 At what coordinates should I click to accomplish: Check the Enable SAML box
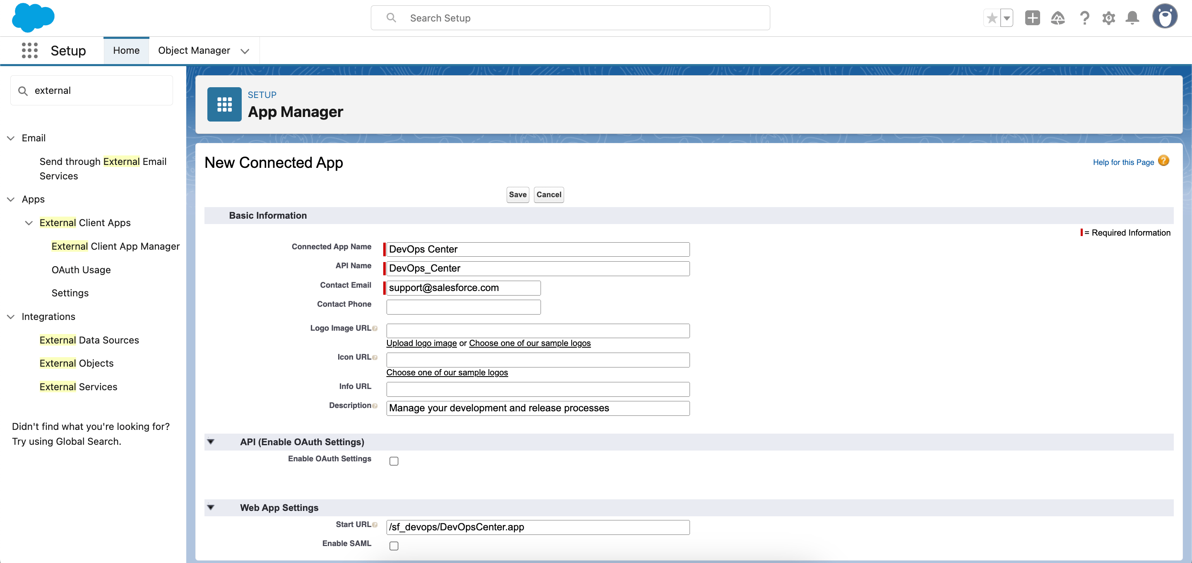[394, 546]
